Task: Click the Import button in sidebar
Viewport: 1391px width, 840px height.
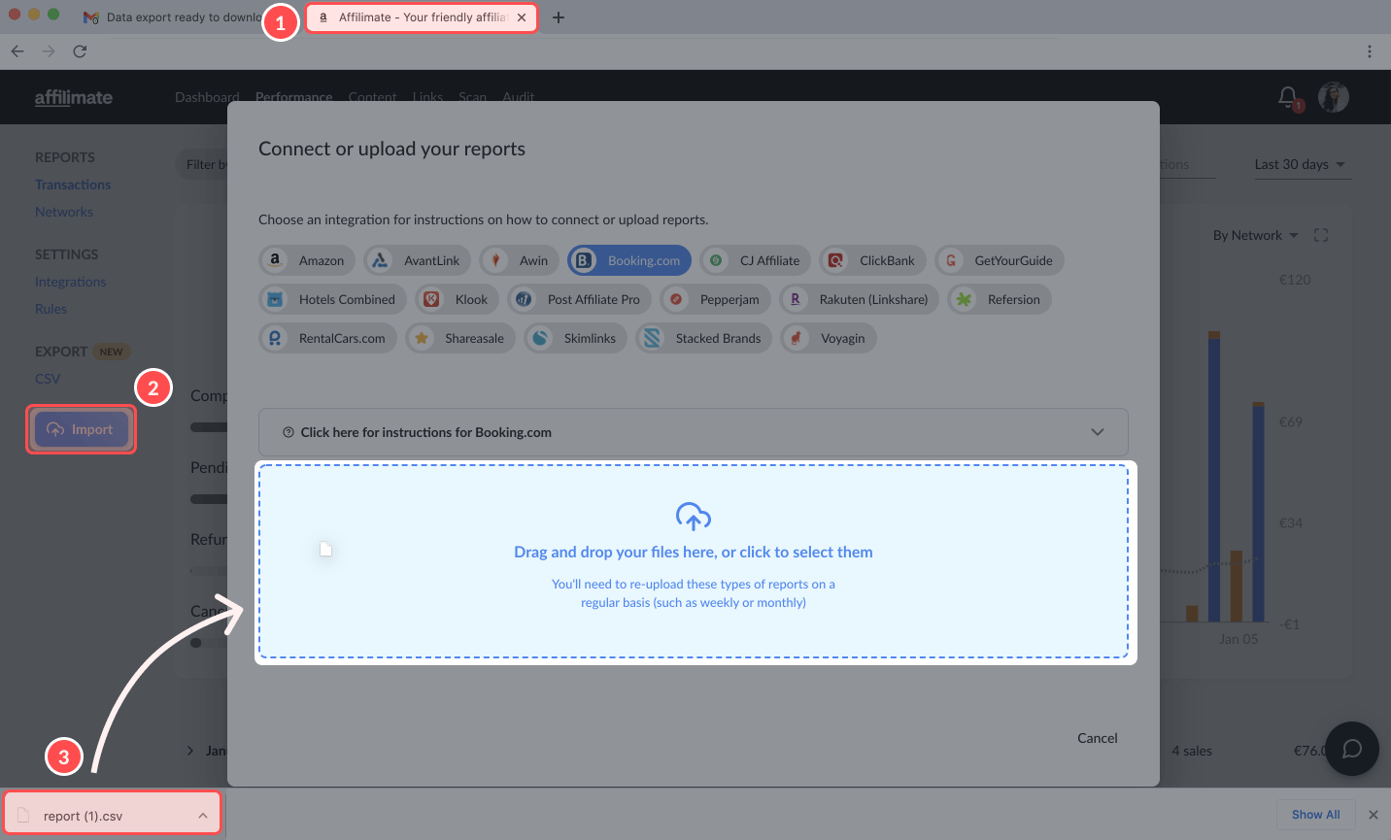Action: [x=81, y=429]
